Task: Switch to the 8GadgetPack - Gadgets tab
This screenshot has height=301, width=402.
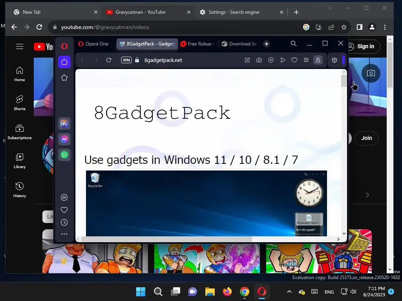Action: click(x=147, y=44)
